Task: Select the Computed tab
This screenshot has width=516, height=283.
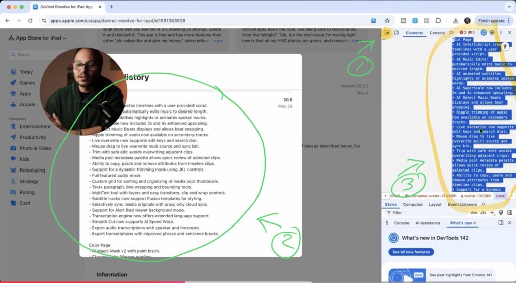Action: point(412,205)
